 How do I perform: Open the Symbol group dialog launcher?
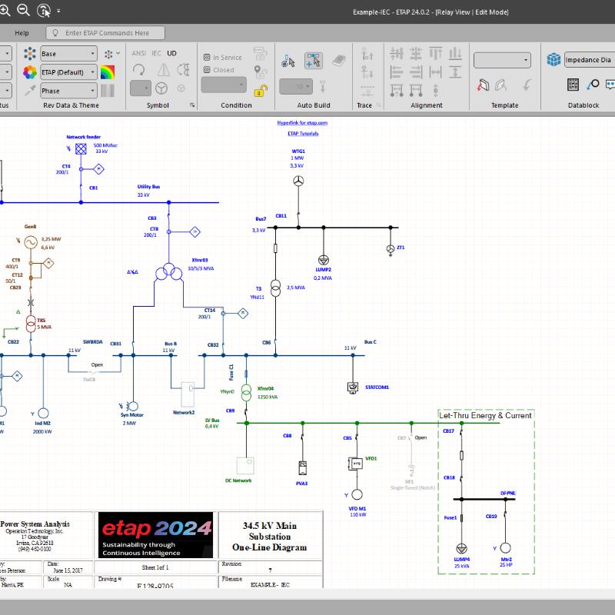tap(192, 105)
